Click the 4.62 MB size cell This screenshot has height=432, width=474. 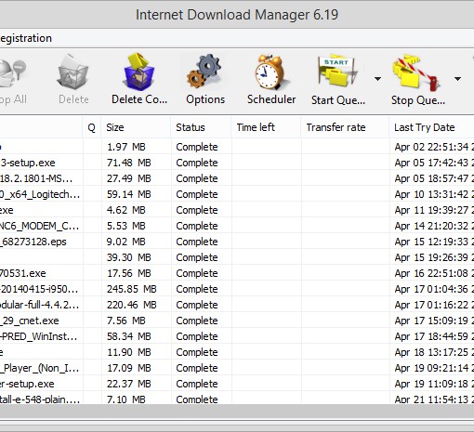[126, 210]
